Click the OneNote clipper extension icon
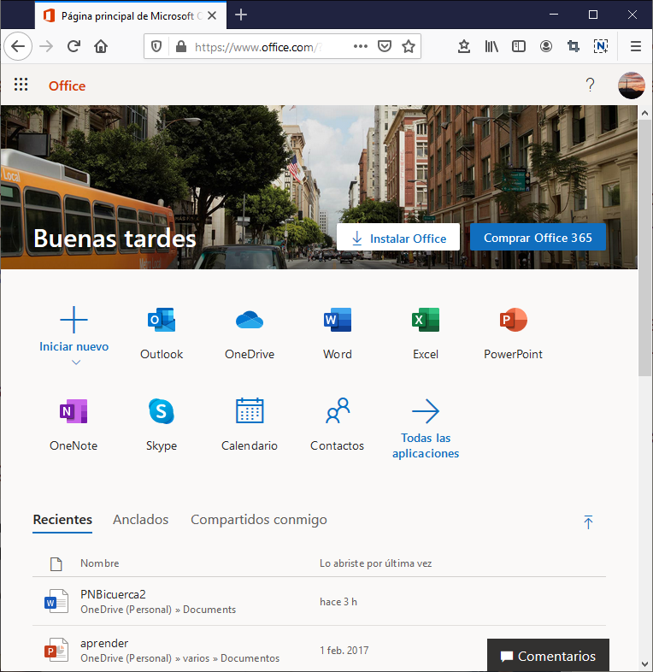Viewport: 653px width, 672px height. coord(601,46)
